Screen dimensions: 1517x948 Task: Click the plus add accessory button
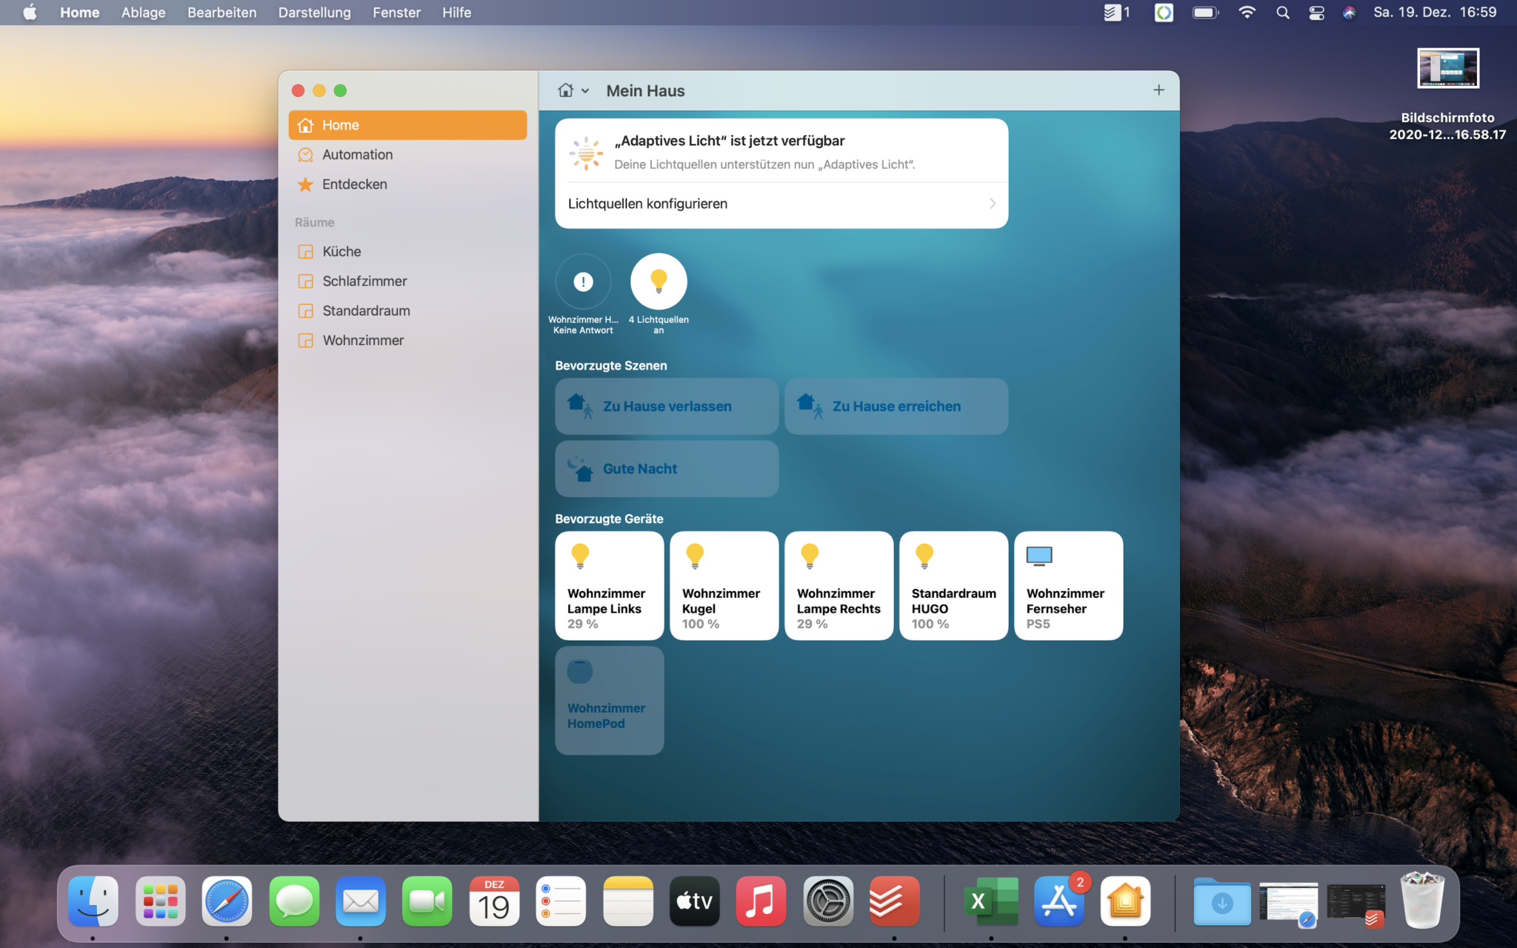tap(1158, 90)
